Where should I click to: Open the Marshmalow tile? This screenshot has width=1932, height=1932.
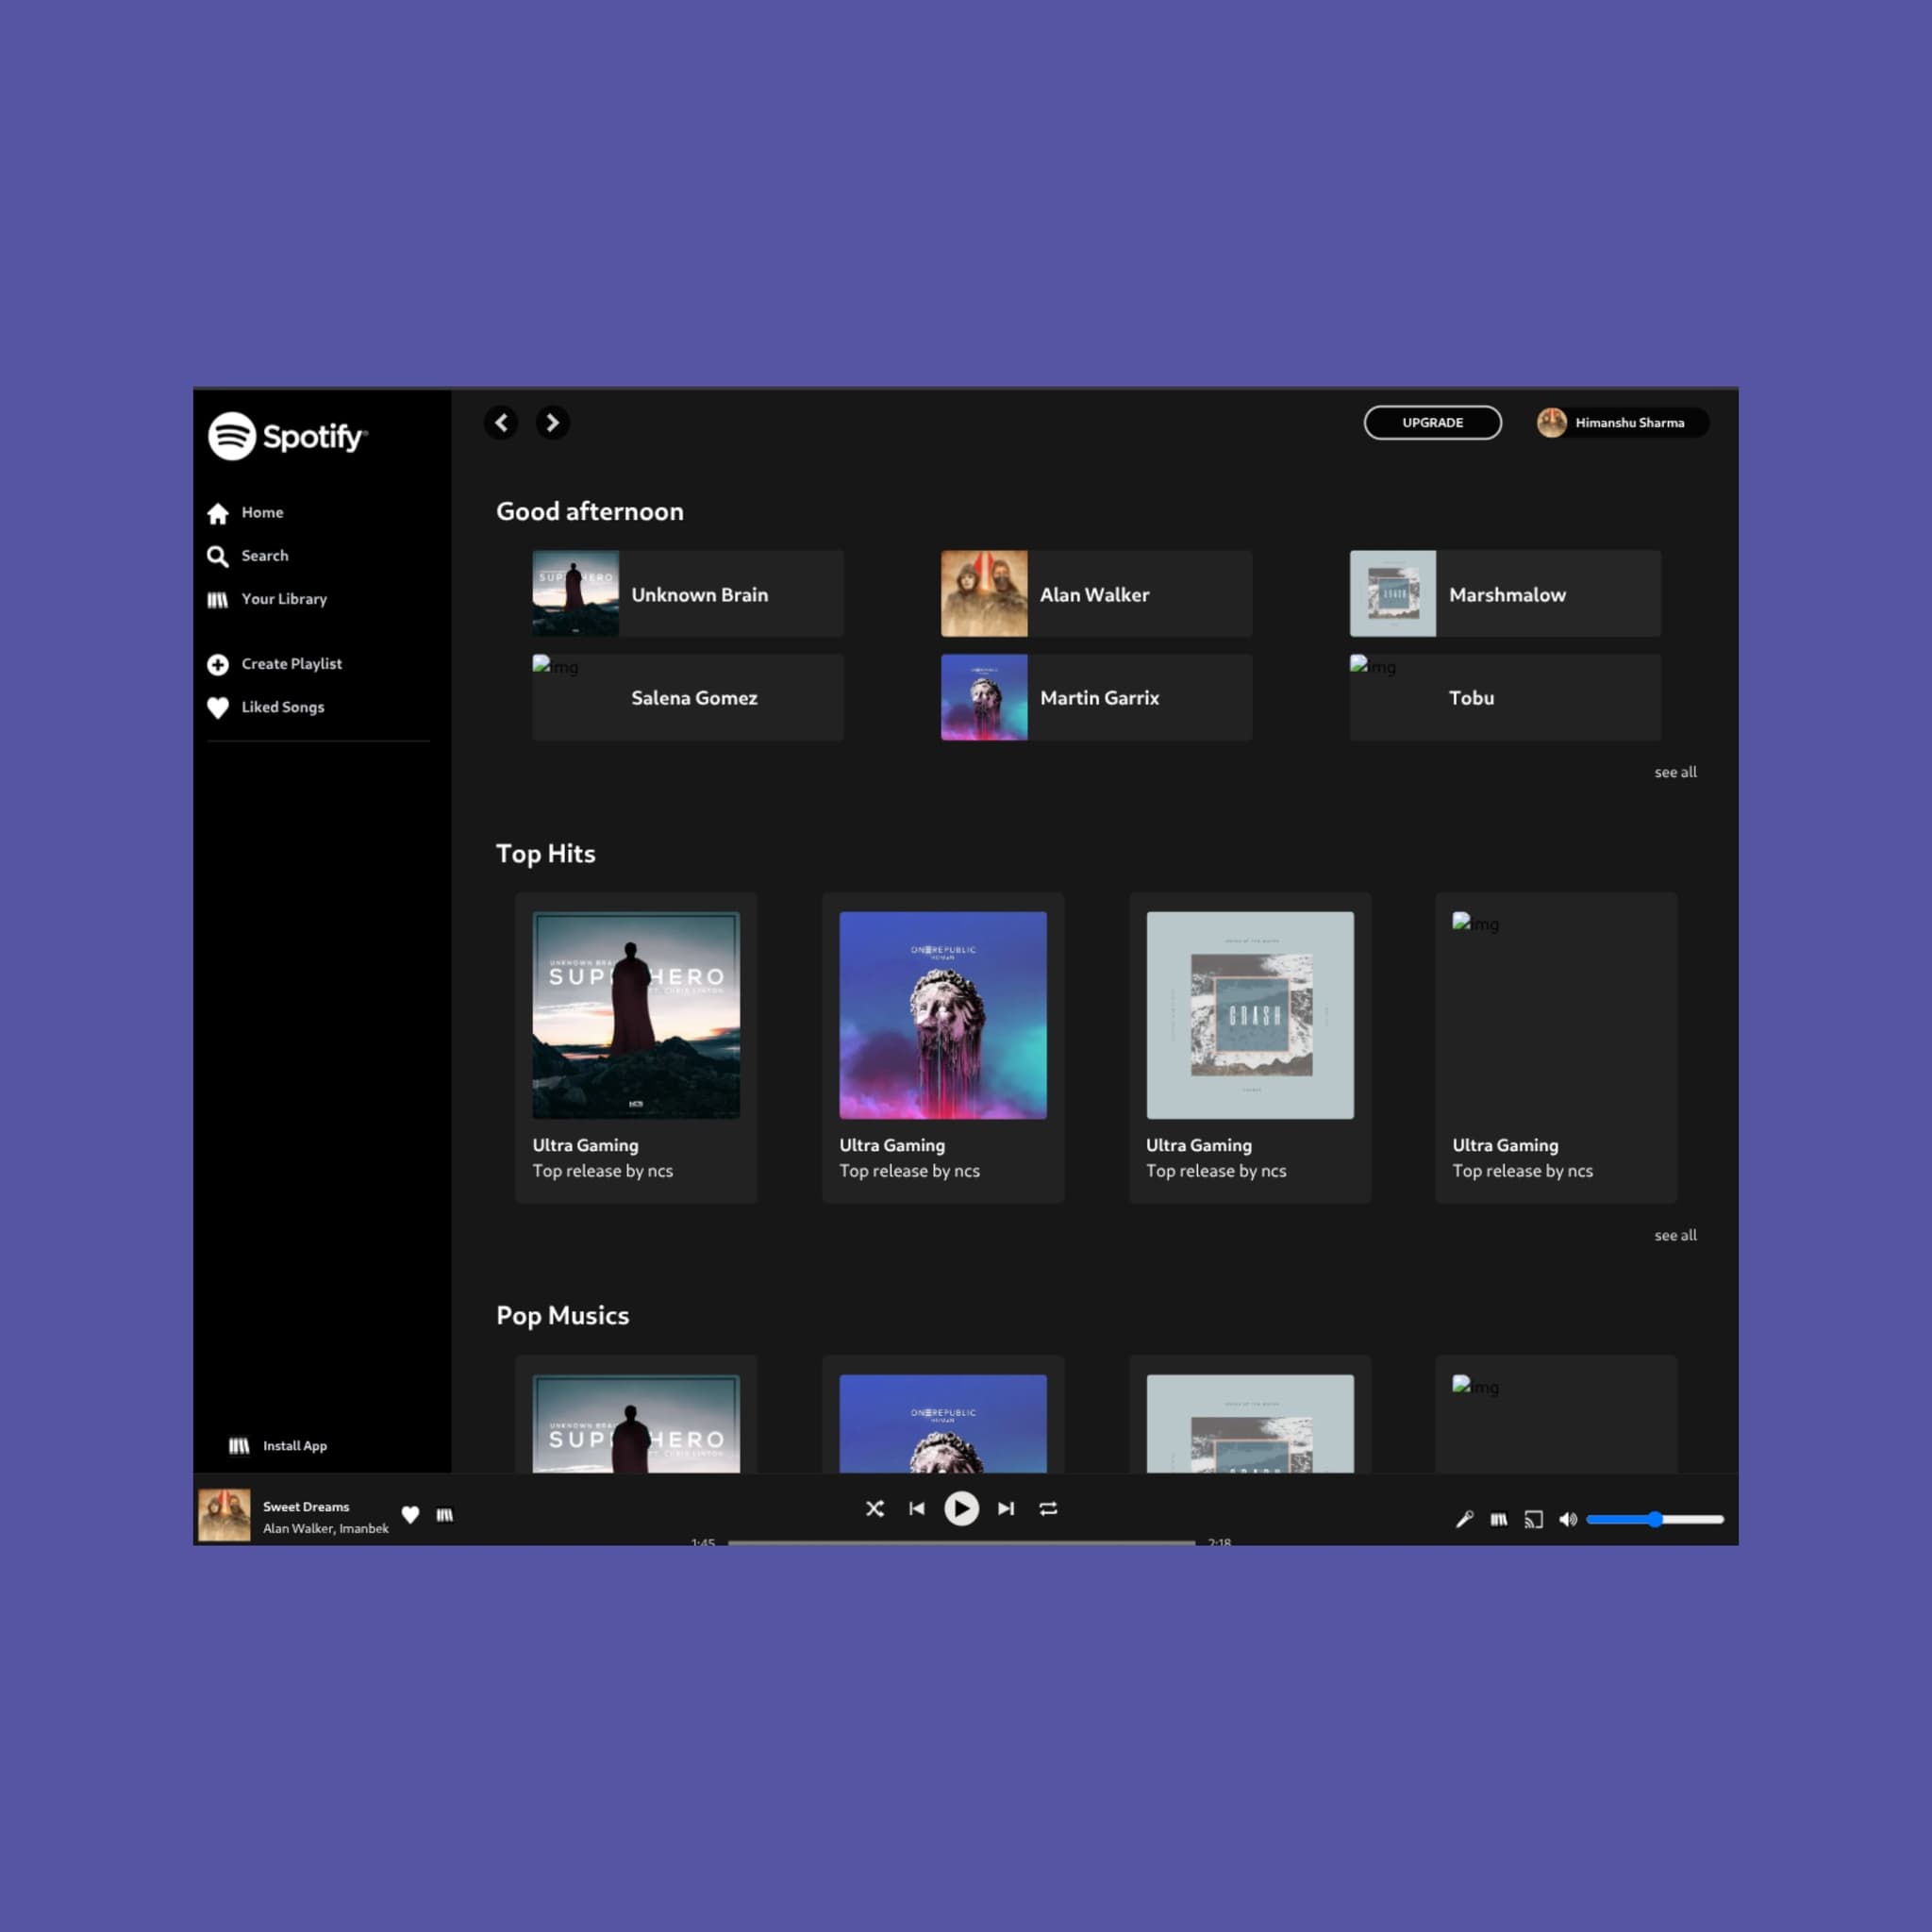pos(1505,594)
